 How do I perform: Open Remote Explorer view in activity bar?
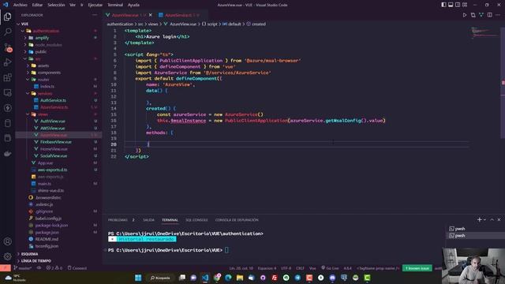[x=7, y=93]
